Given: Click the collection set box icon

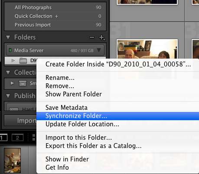Looking at the screenshot, I should 23,83.
